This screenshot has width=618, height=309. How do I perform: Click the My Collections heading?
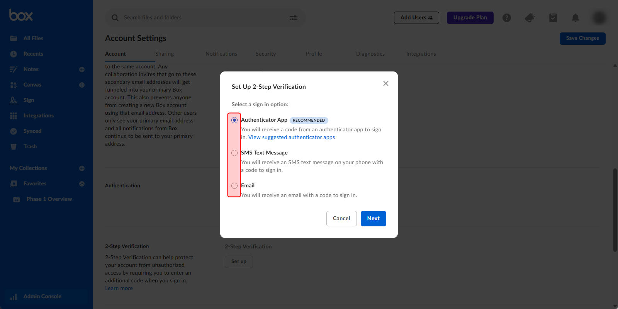[28, 168]
